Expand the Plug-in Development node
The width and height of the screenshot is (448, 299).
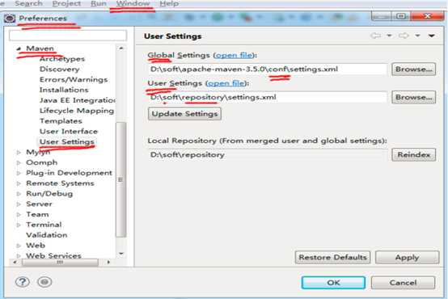[19, 173]
